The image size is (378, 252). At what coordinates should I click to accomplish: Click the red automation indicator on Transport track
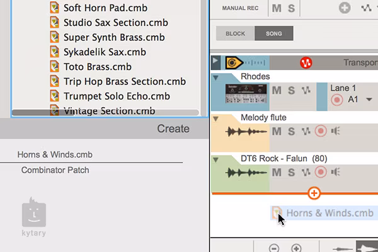[306, 63]
